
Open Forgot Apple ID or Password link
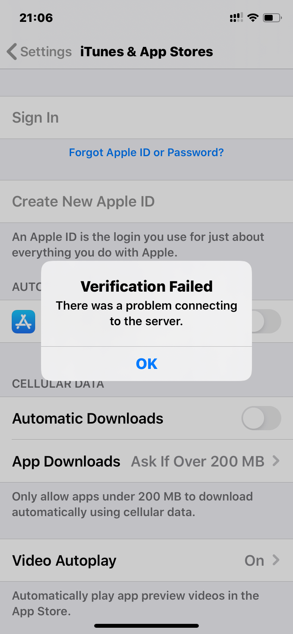point(146,152)
